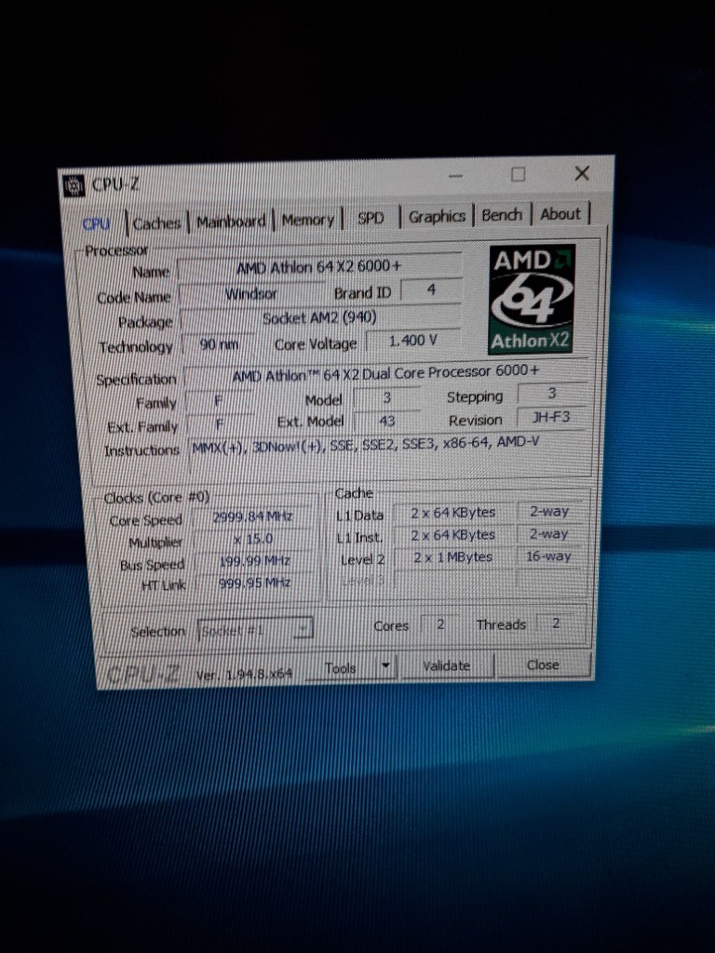Viewport: 715px width, 953px height.
Task: Click the Multiplier value x 15.0
Action: [253, 539]
